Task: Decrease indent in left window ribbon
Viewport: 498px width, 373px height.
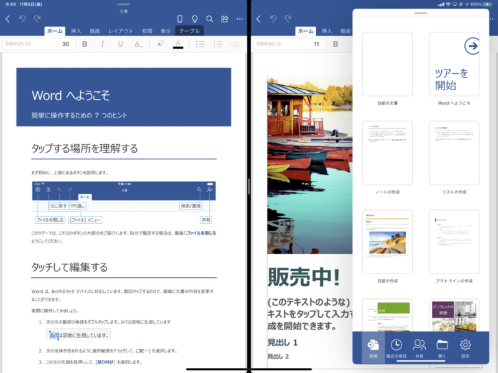Action: 236,44
